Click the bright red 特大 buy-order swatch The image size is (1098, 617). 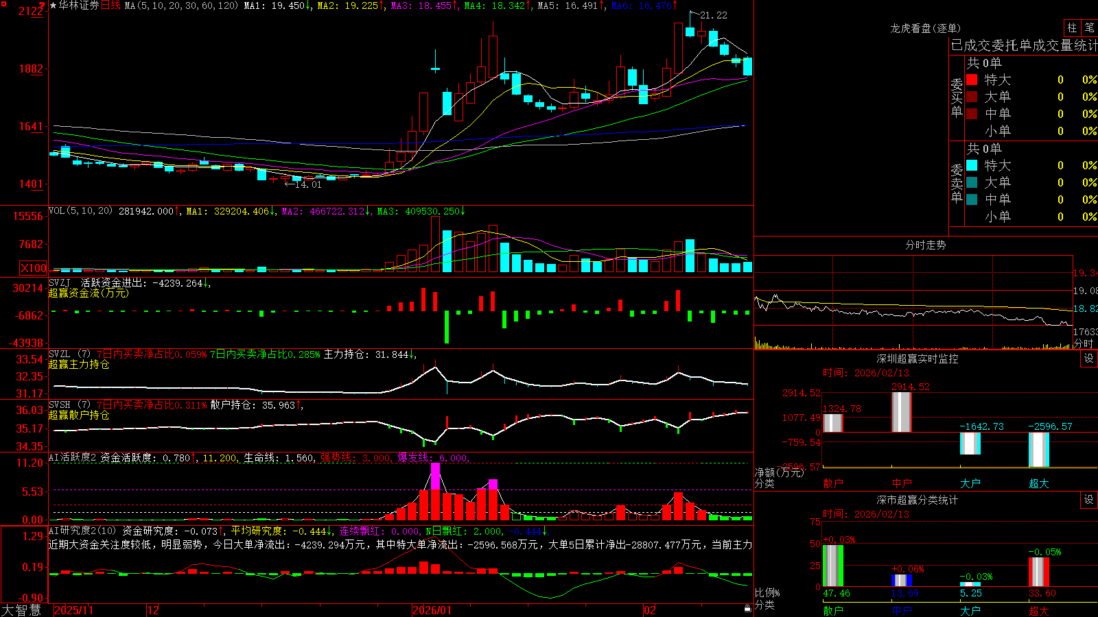click(972, 80)
